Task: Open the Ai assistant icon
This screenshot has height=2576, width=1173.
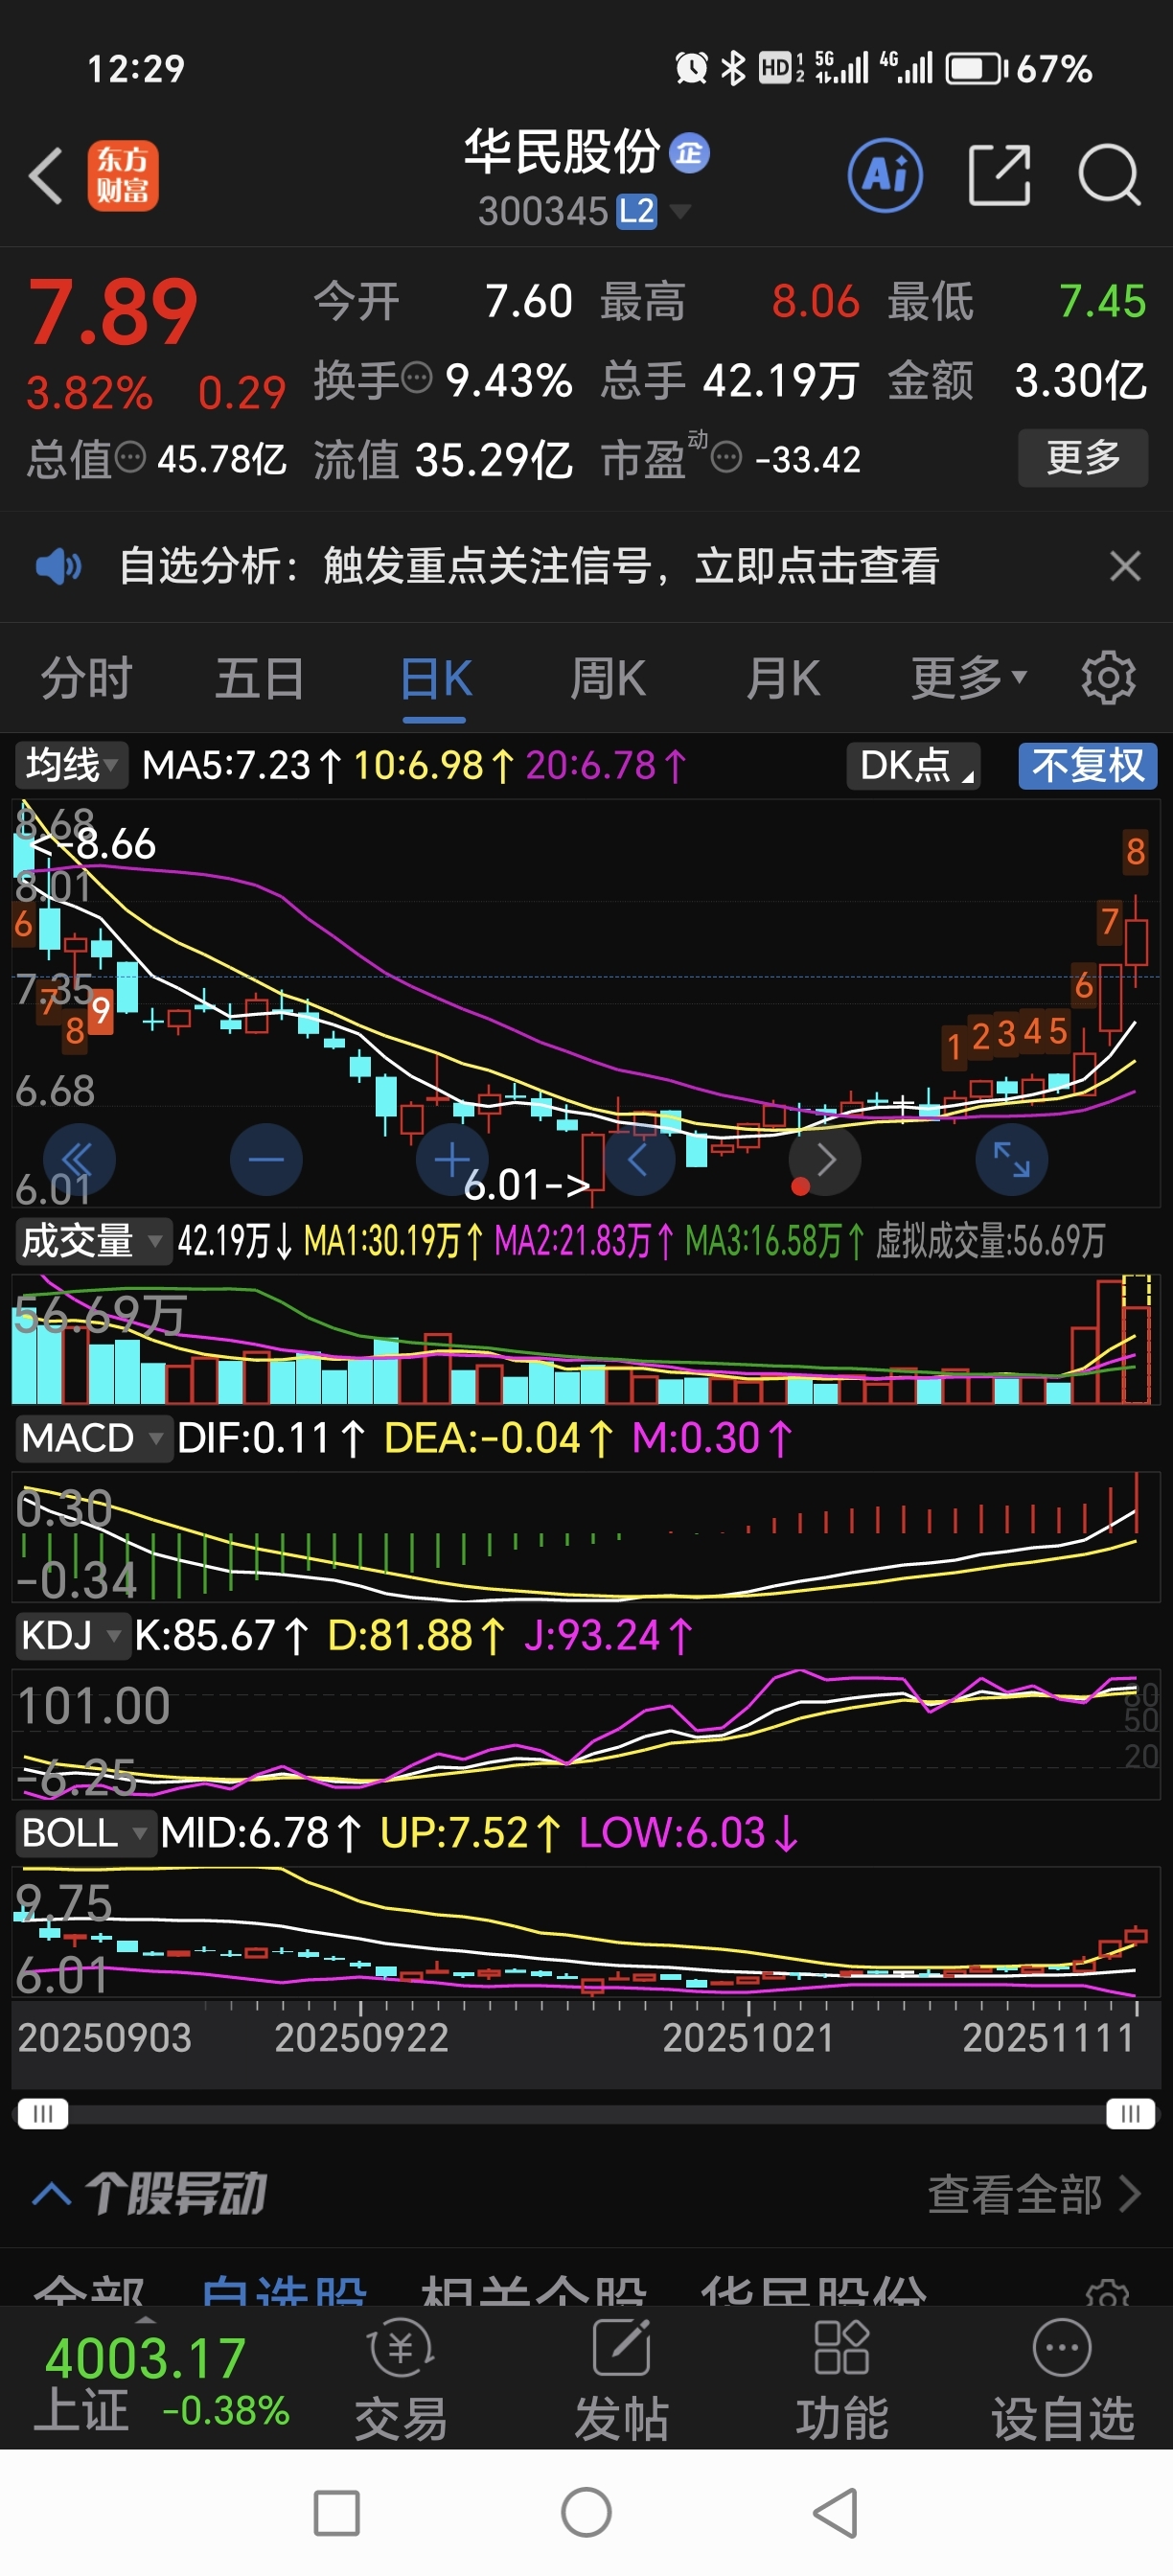Action: coord(885,176)
